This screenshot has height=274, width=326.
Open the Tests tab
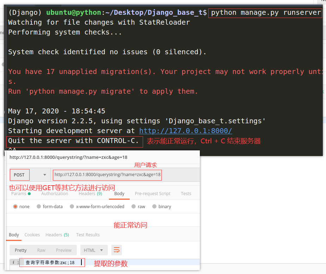pyautogui.click(x=186, y=193)
